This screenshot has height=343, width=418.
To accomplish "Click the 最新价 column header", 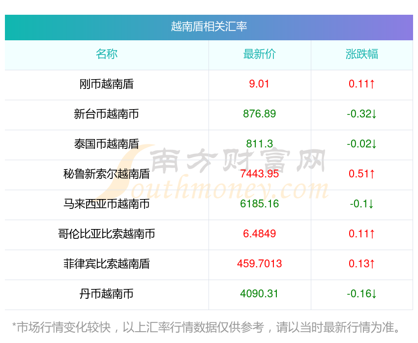I will 259,54.
